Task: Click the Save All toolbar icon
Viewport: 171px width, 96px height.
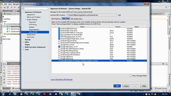Action: pos(5,7)
